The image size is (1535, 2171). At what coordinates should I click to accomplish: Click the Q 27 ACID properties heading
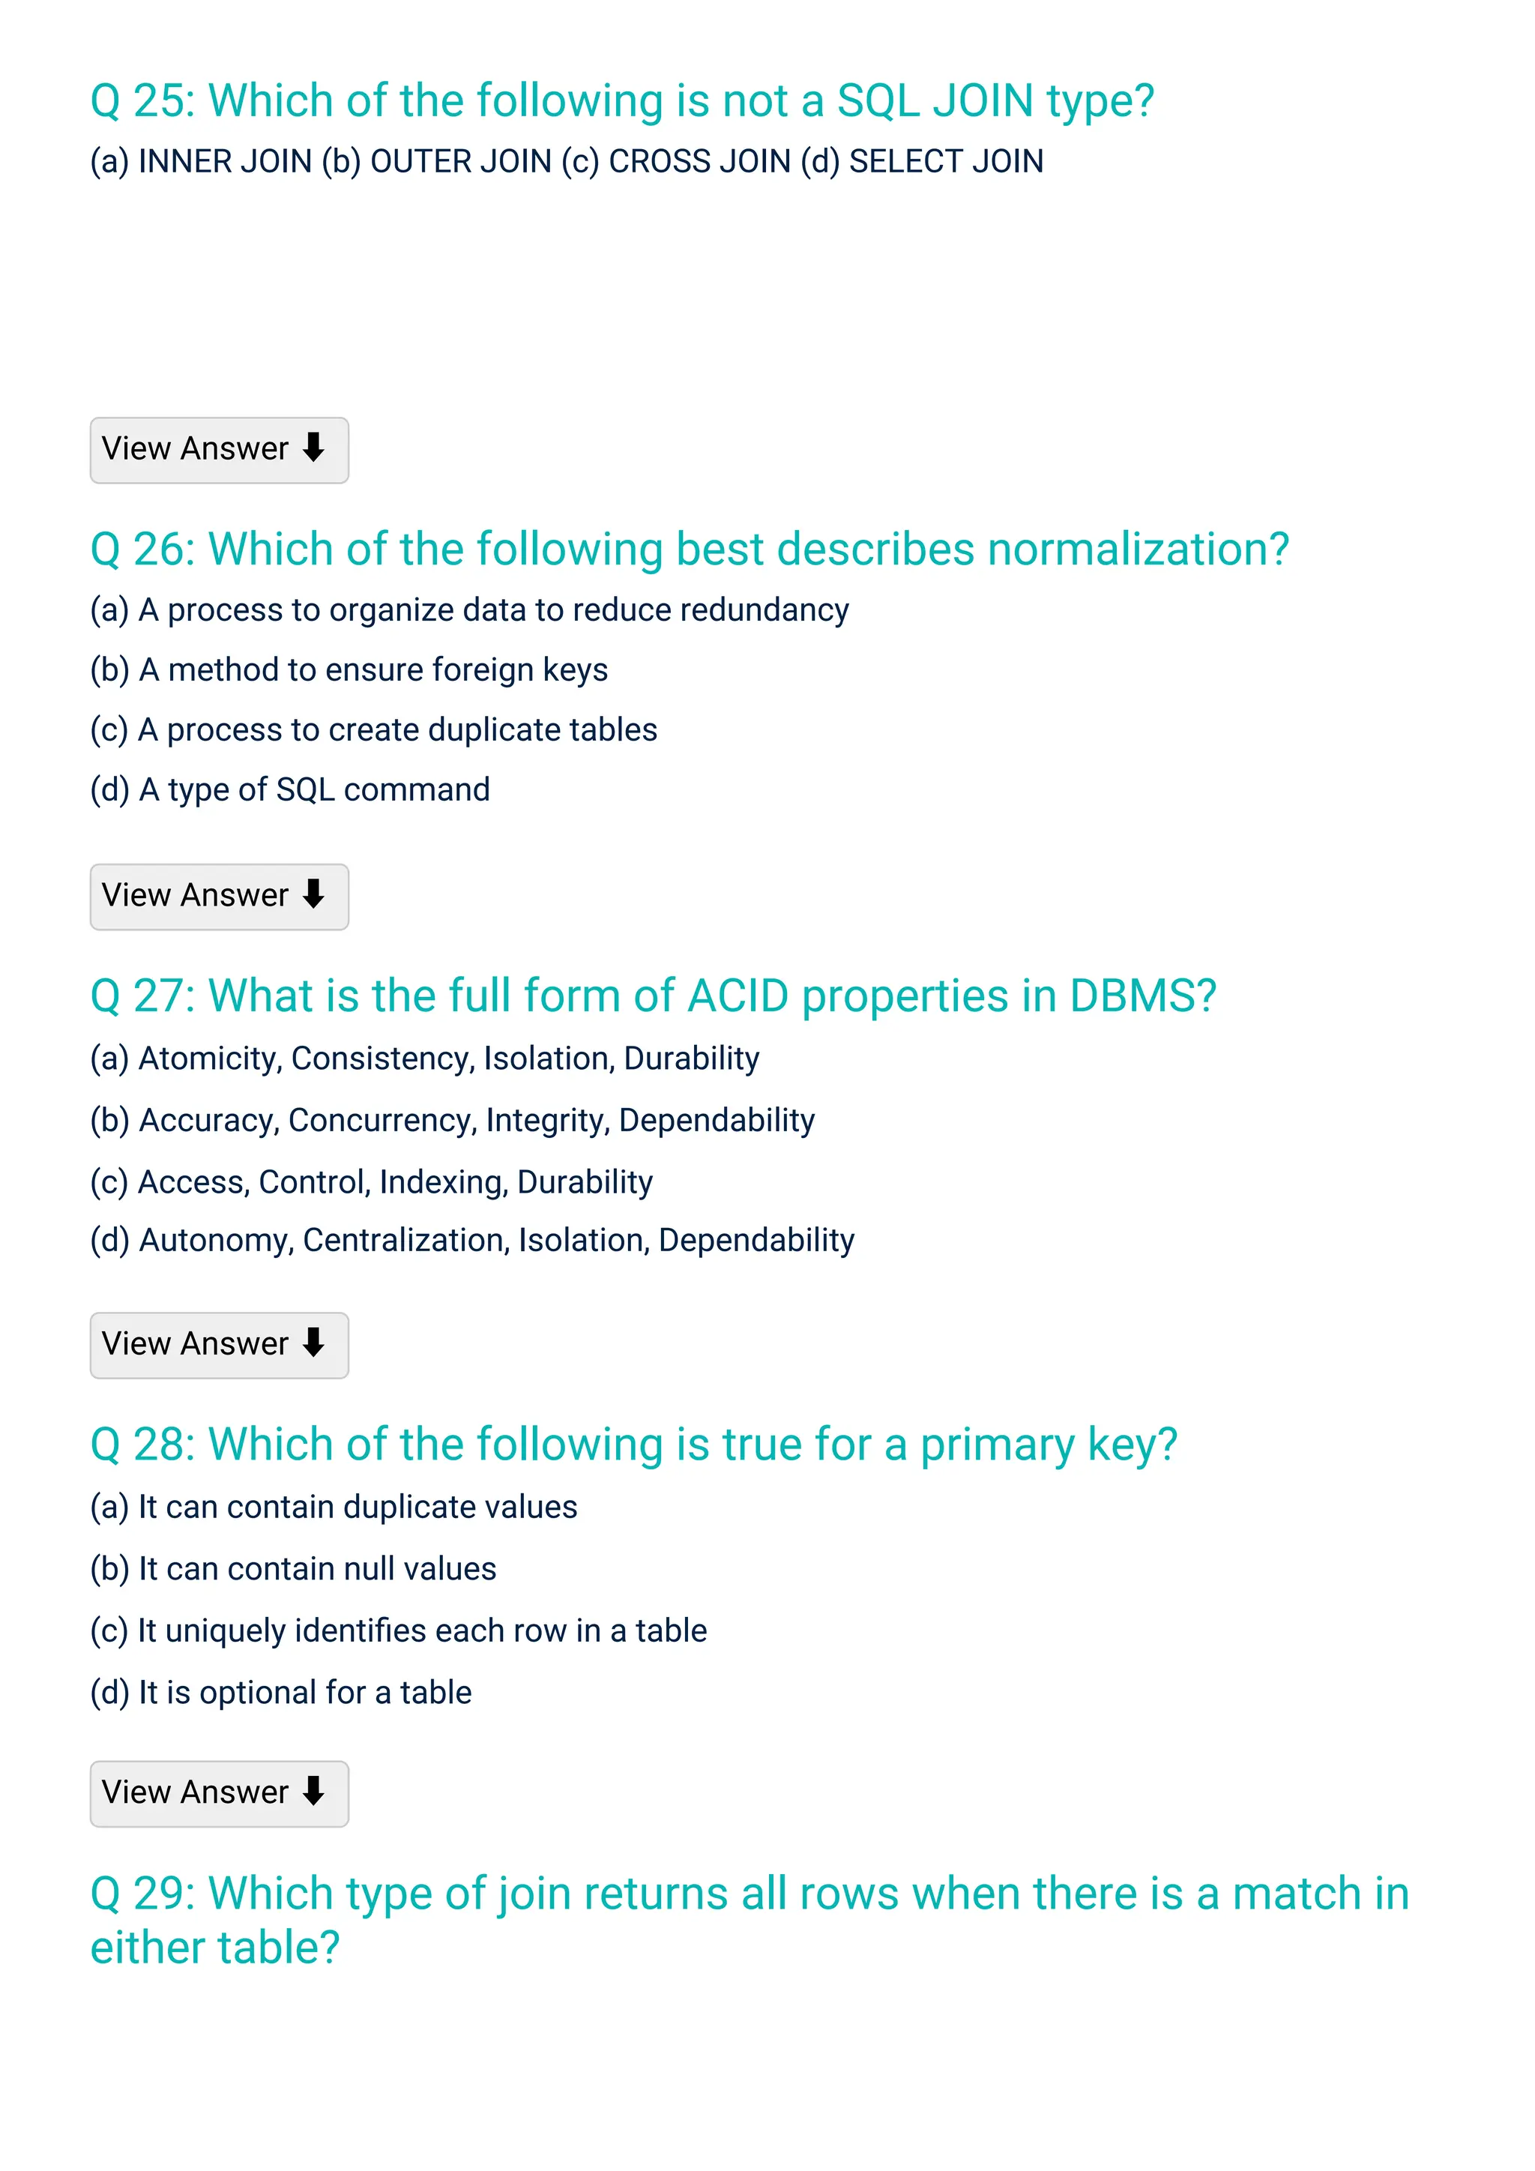point(653,996)
